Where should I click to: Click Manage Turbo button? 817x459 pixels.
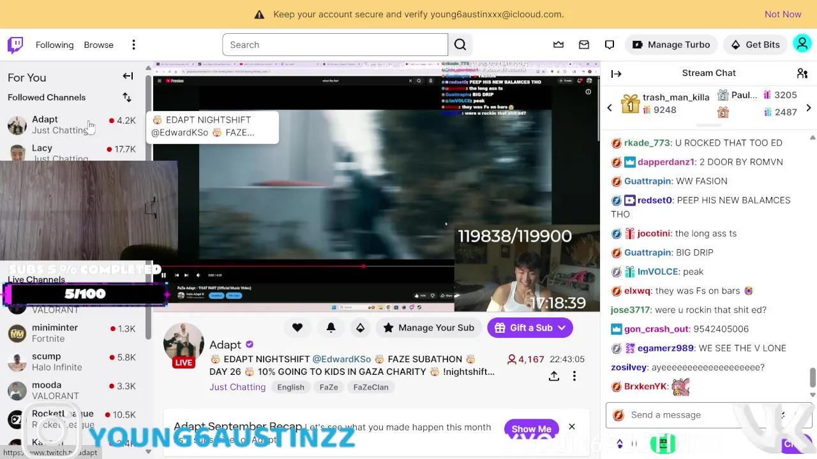671,45
